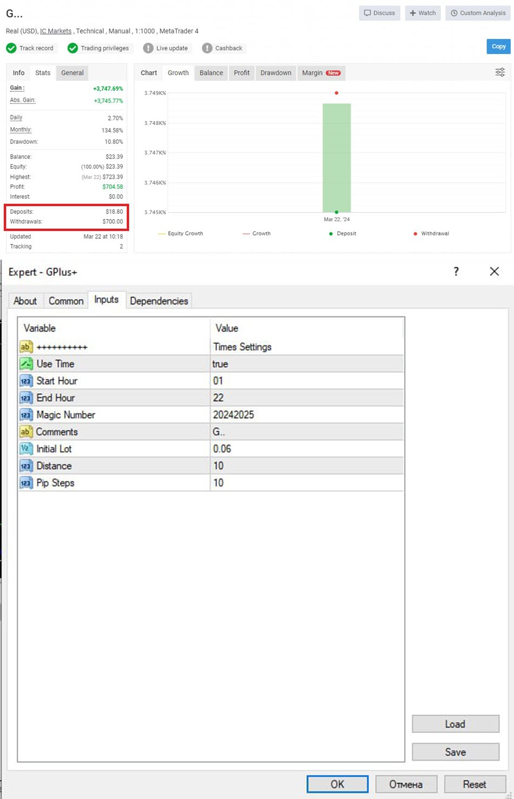Viewport: 514px width, 799px height.
Task: Select the Chart tab
Action: [149, 73]
